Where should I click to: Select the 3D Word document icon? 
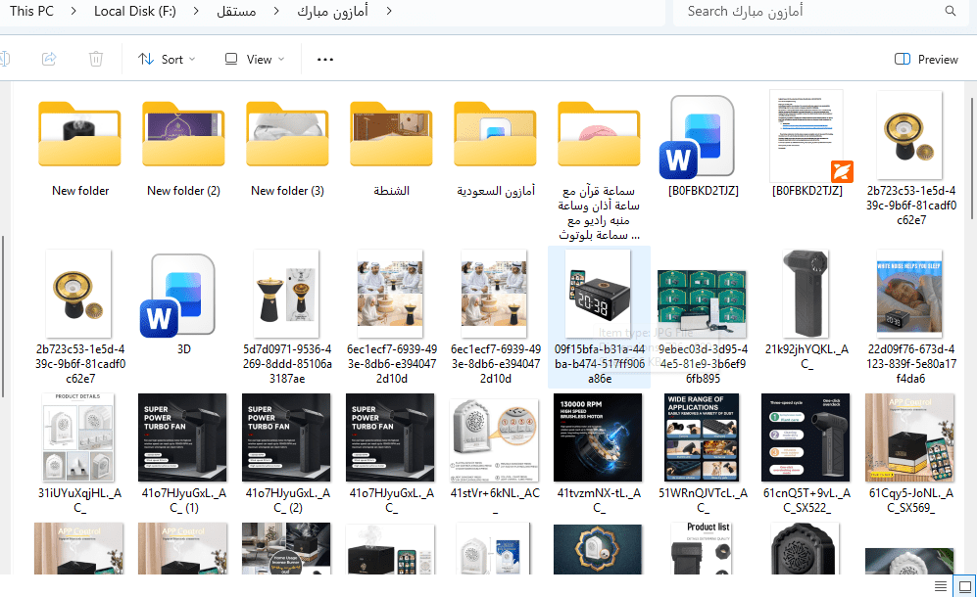(x=177, y=296)
